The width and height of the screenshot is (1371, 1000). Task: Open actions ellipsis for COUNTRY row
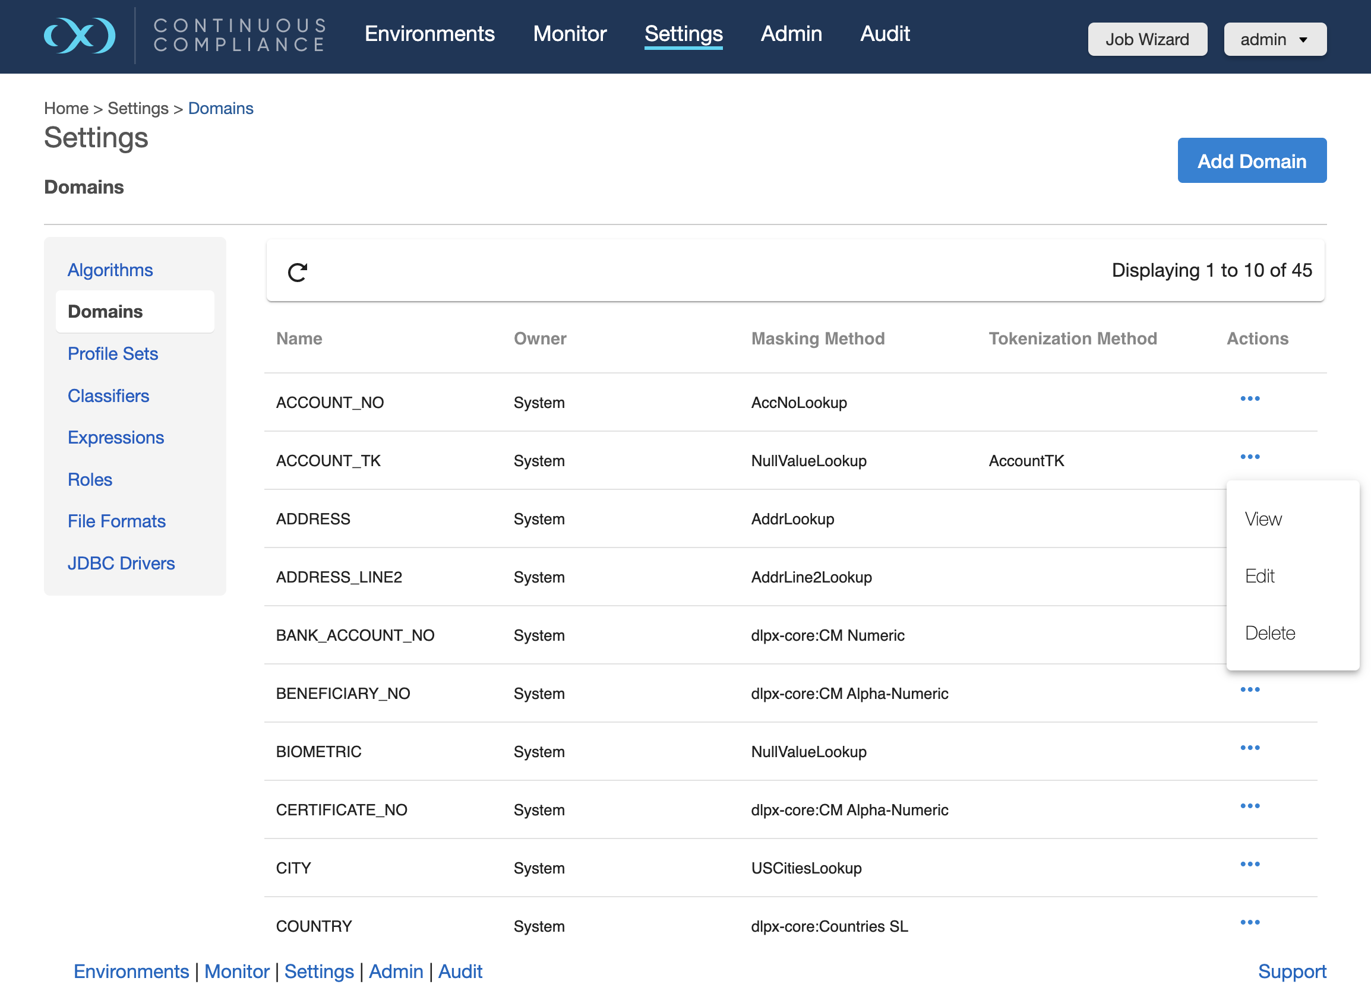[1249, 922]
